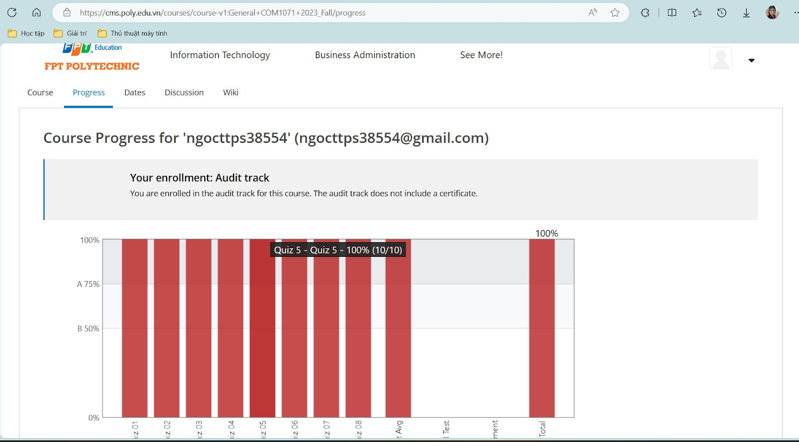Go to the browser home icon
Screen dimensions: 799x442
(37, 12)
